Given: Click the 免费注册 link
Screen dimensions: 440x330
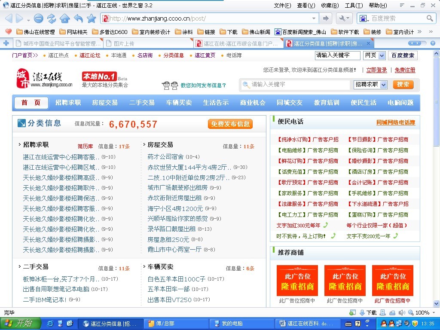Looking at the screenshot, I should (x=405, y=70).
